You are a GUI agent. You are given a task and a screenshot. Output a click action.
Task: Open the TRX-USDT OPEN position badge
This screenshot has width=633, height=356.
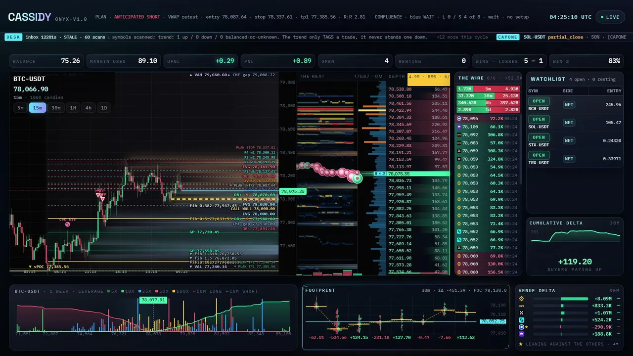coord(539,155)
